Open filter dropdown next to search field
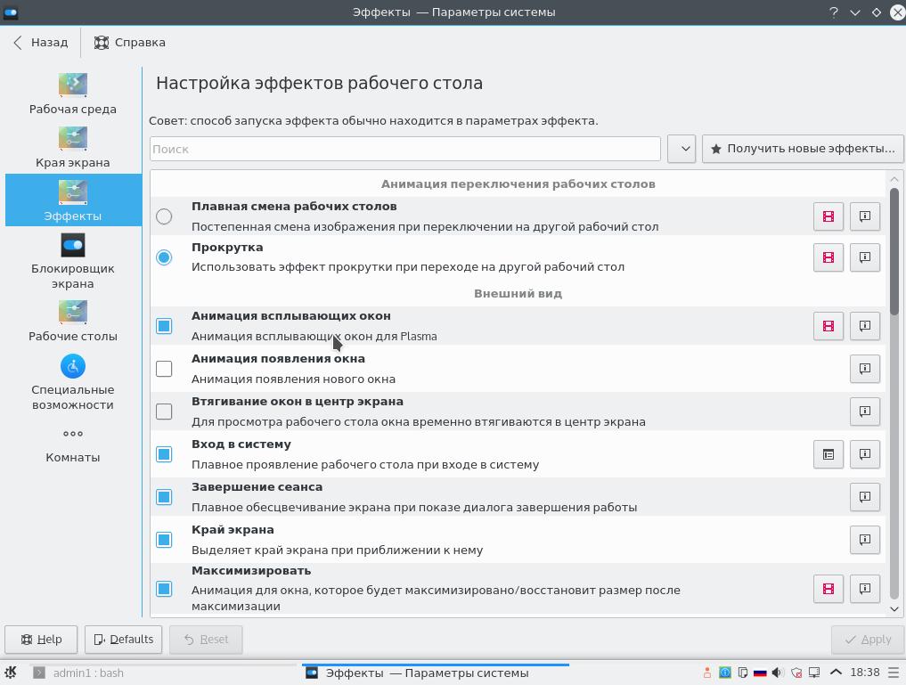The image size is (906, 685). point(682,149)
